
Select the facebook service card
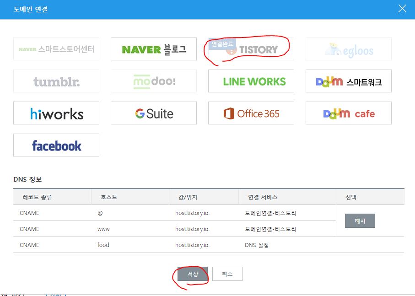tap(56, 145)
